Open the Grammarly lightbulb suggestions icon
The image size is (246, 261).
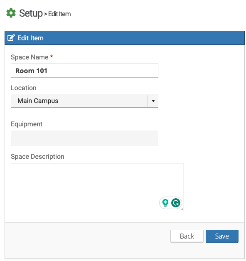pyautogui.click(x=165, y=203)
